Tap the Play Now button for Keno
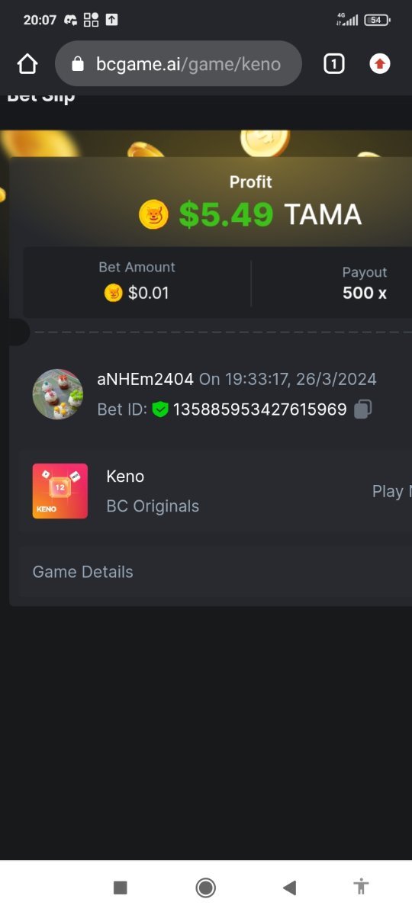 [391, 491]
